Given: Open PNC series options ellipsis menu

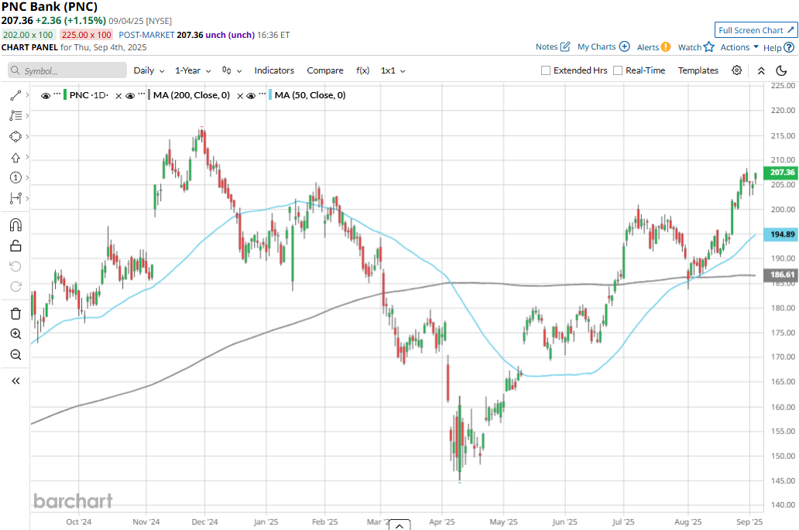Looking at the screenshot, I should coord(57,94).
